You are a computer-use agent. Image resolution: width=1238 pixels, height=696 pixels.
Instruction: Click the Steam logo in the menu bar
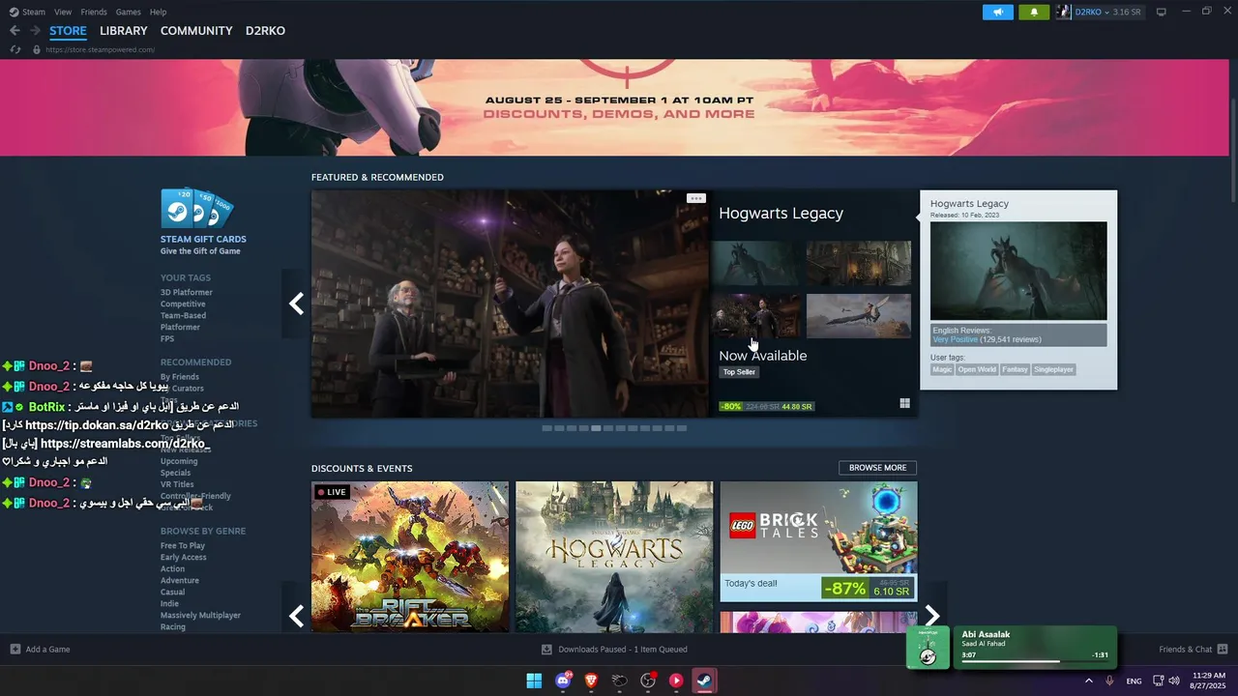[x=14, y=12]
